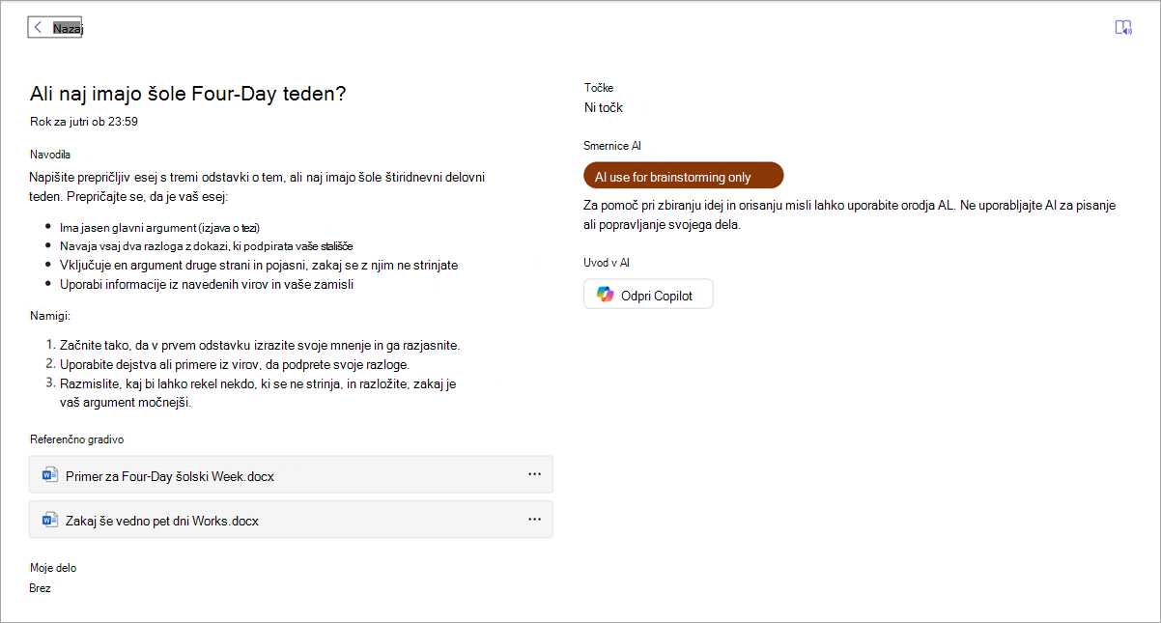This screenshot has width=1161, height=623.
Task: Click the Copilot logo icon
Action: tap(606, 295)
